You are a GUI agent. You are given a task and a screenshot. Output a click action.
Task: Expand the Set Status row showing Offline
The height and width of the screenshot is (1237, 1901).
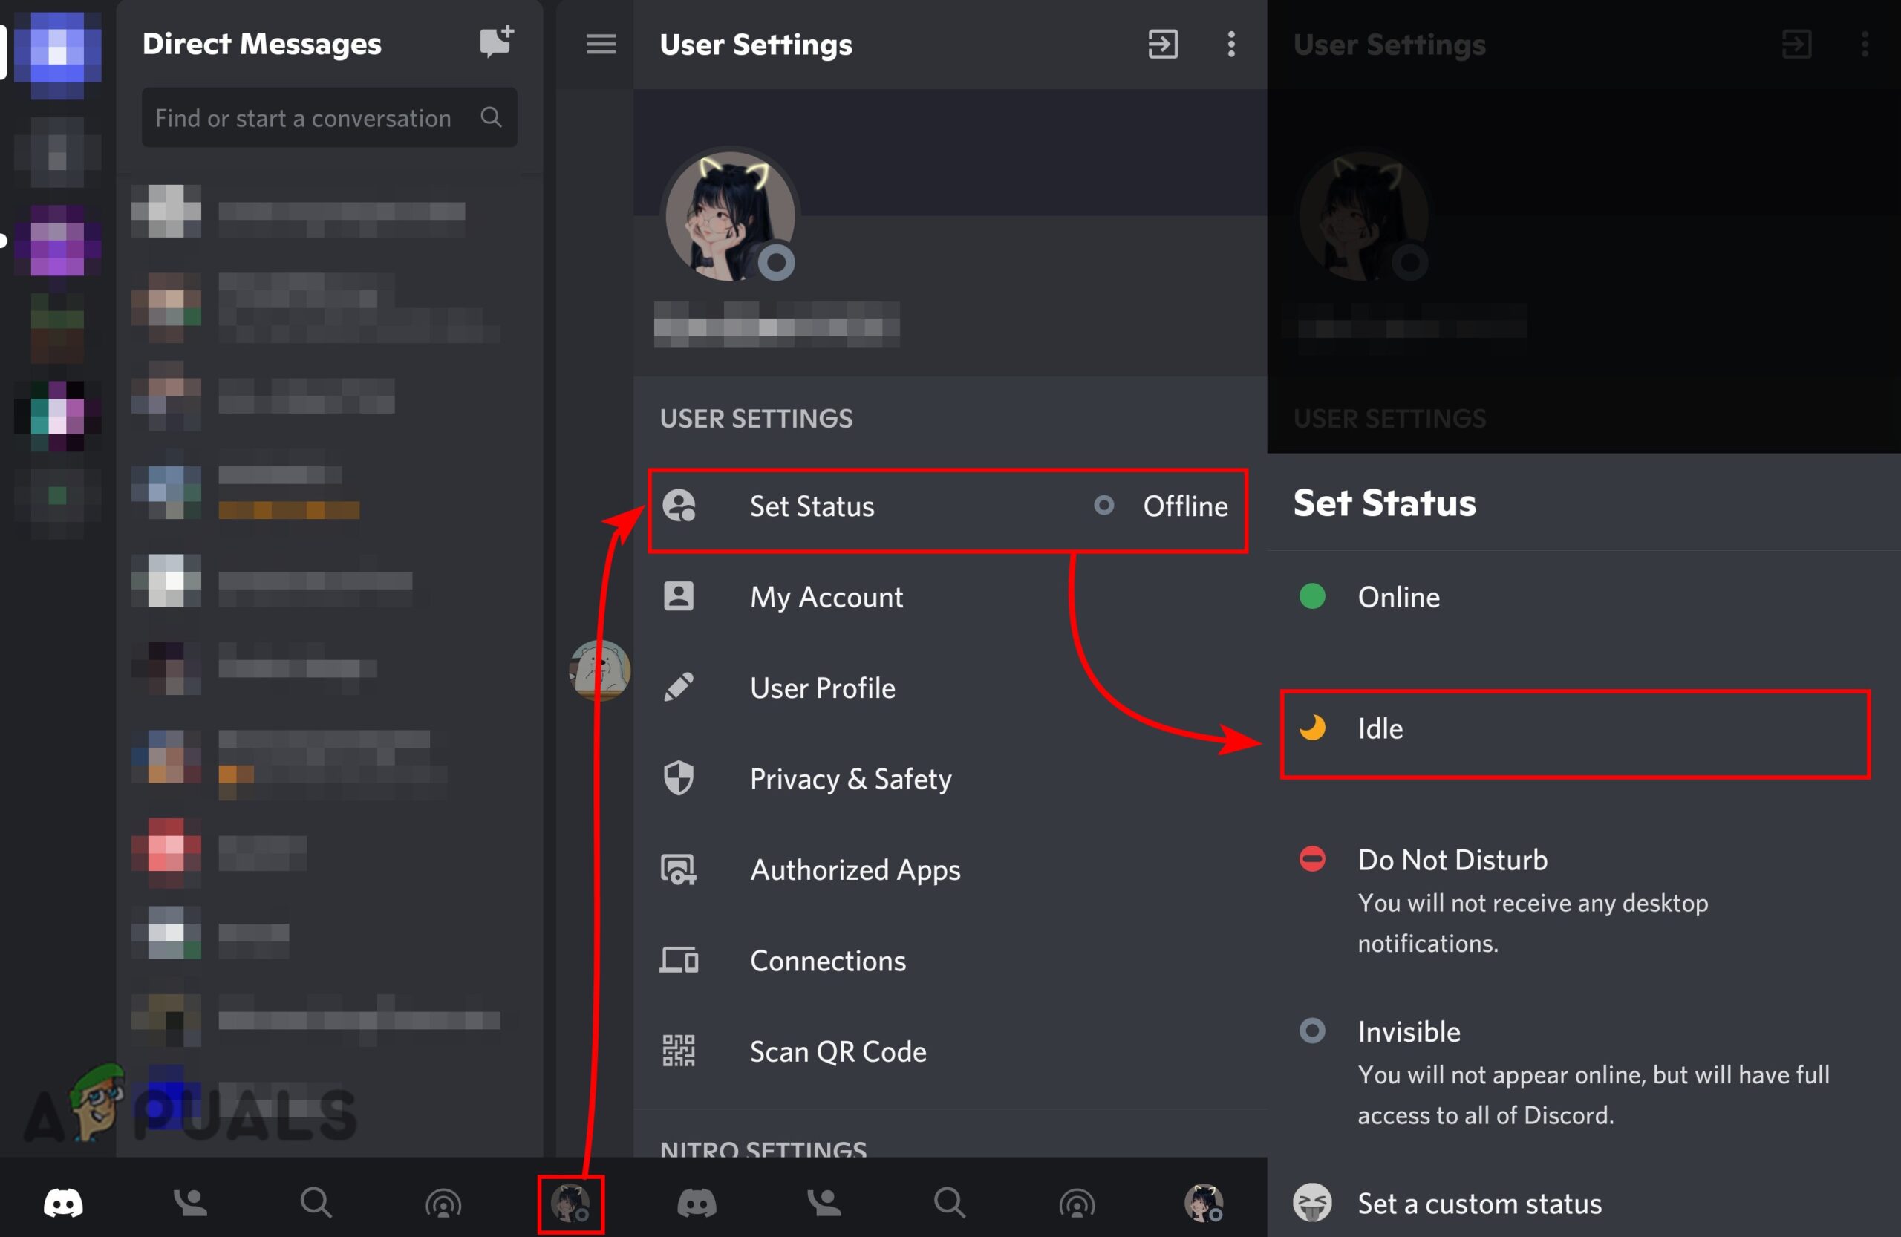947,507
